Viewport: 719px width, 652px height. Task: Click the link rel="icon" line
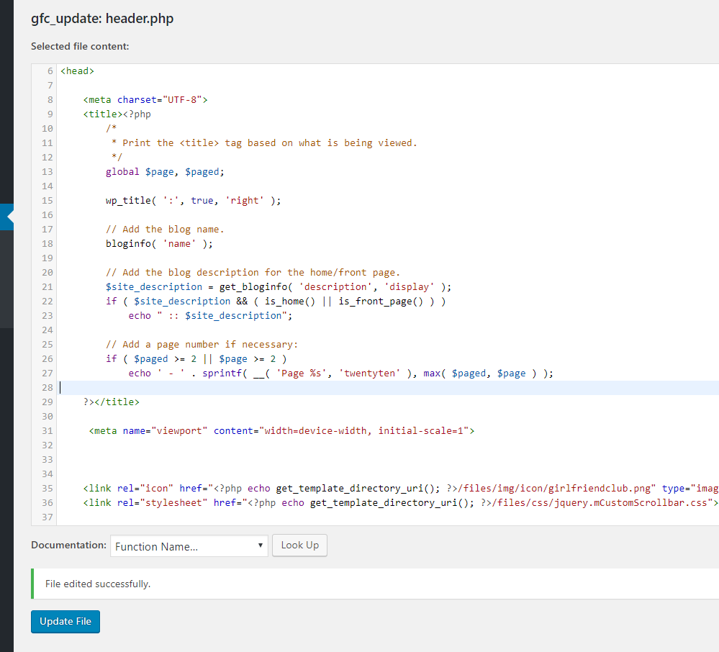pos(400,489)
